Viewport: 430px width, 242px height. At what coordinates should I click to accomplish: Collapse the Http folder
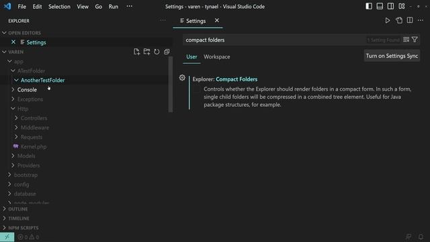pos(13,109)
